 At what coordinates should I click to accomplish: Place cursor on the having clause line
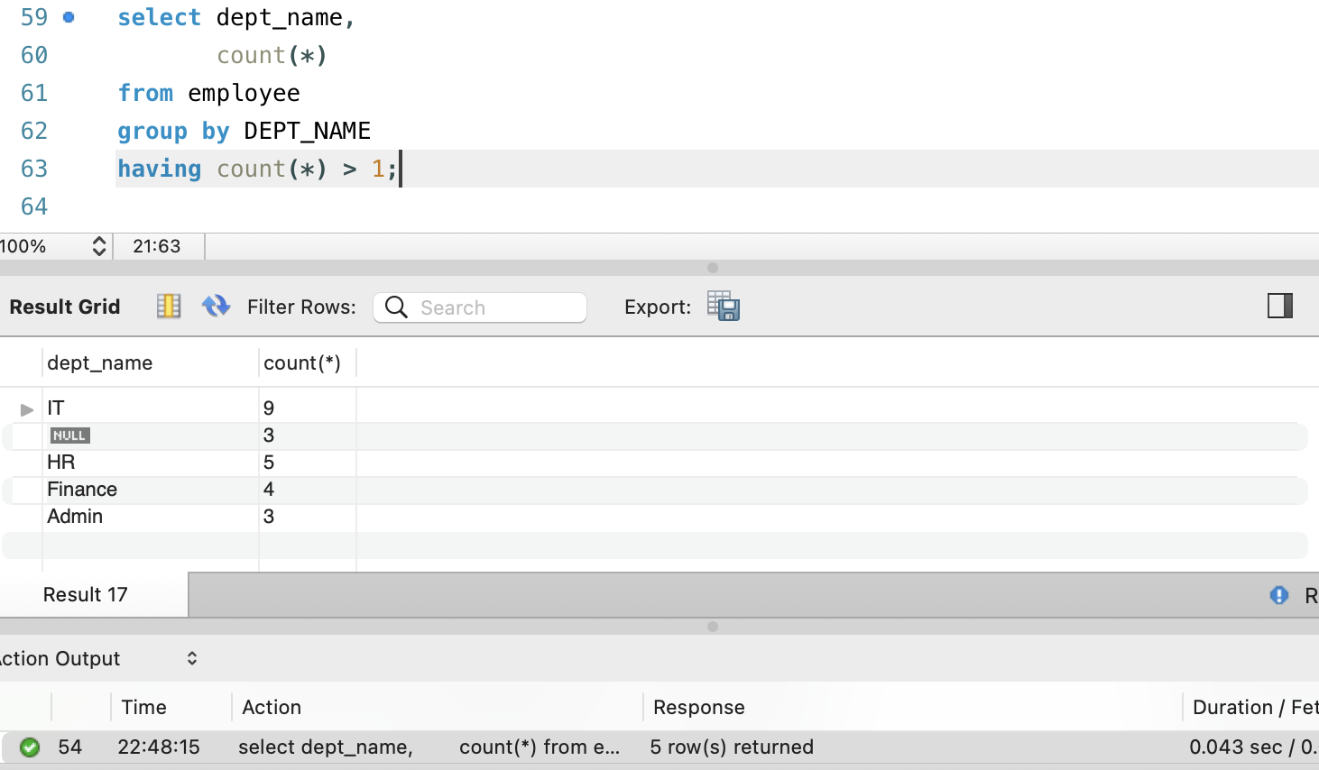tap(717, 169)
